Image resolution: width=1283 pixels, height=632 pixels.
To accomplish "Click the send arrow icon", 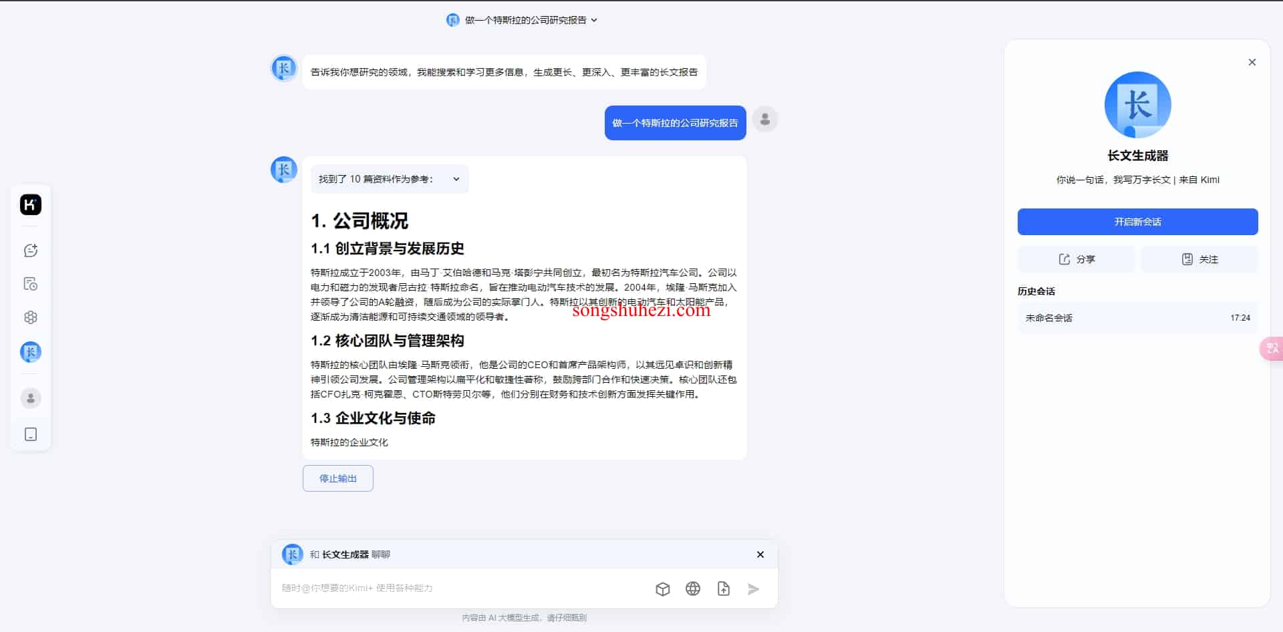I will [754, 589].
